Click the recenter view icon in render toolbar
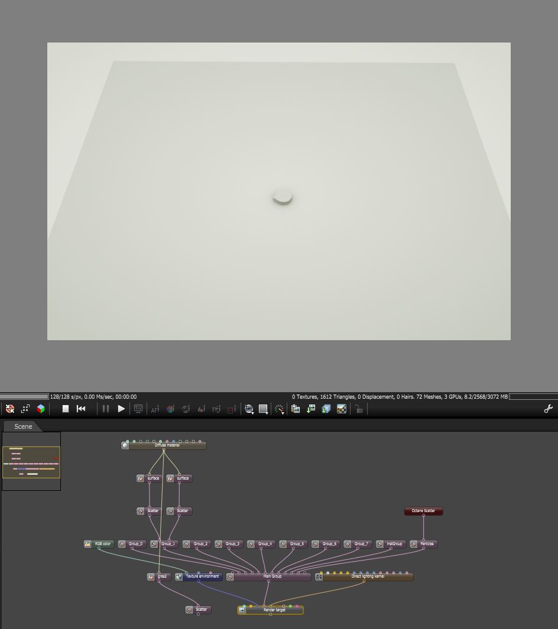This screenshot has width=558, height=629. coord(10,409)
